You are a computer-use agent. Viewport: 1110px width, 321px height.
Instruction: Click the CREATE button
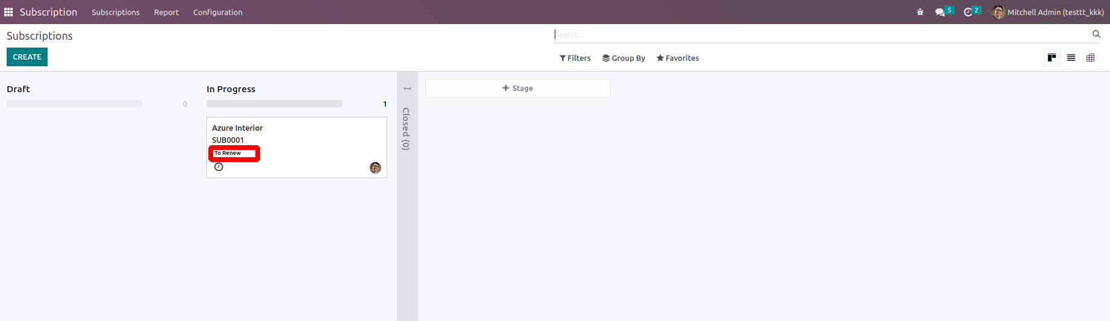coord(27,57)
